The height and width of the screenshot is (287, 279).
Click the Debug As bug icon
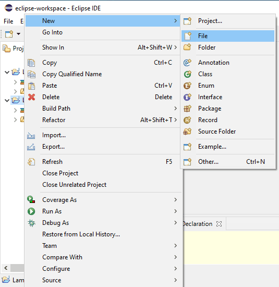tap(31, 223)
